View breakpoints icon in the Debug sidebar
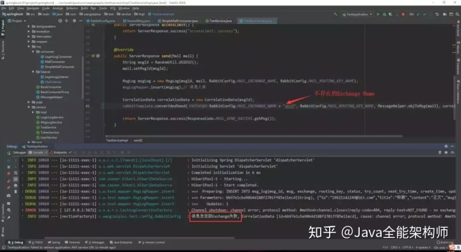This screenshot has width=461, height=252. [8, 181]
